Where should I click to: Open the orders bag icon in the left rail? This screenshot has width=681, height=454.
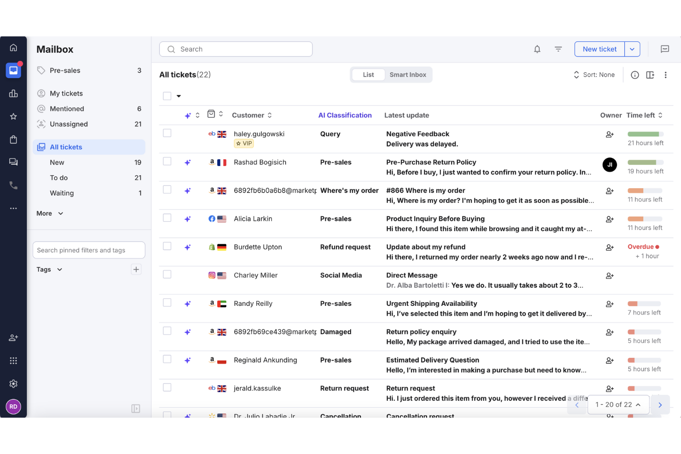tap(13, 139)
